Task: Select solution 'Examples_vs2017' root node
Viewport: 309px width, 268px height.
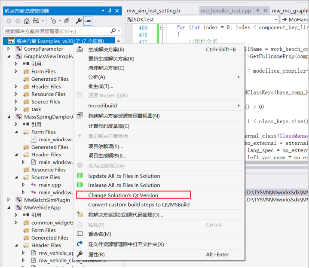Action: point(59,41)
